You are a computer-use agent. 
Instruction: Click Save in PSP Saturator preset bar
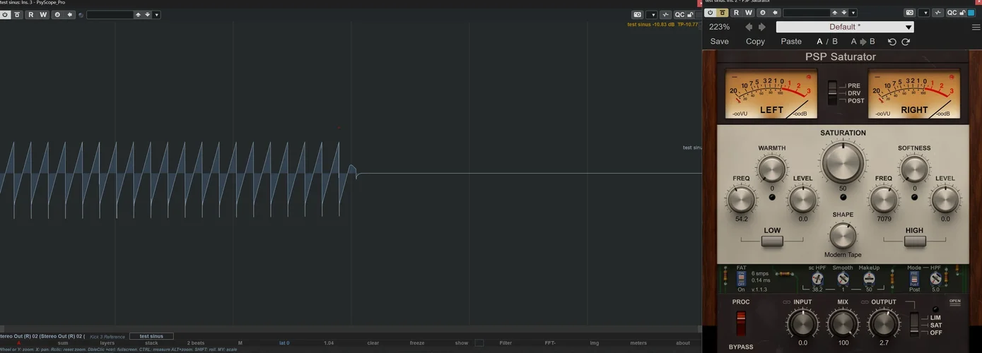pyautogui.click(x=720, y=42)
